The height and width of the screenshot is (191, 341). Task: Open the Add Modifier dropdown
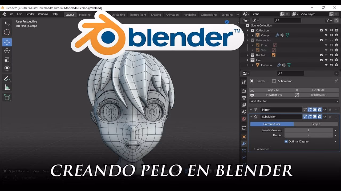tap(294, 101)
